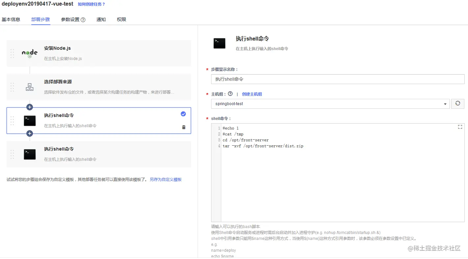Add a step below the selected shell command
468x259 pixels.
pos(29,133)
